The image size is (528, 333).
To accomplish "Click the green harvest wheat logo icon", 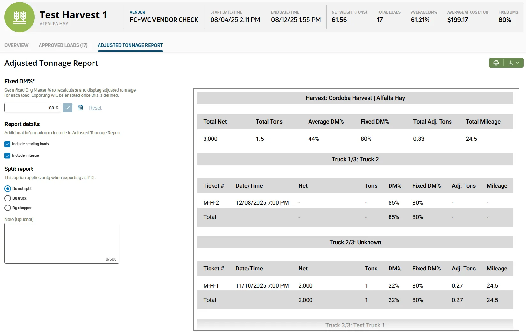I will pos(19,17).
